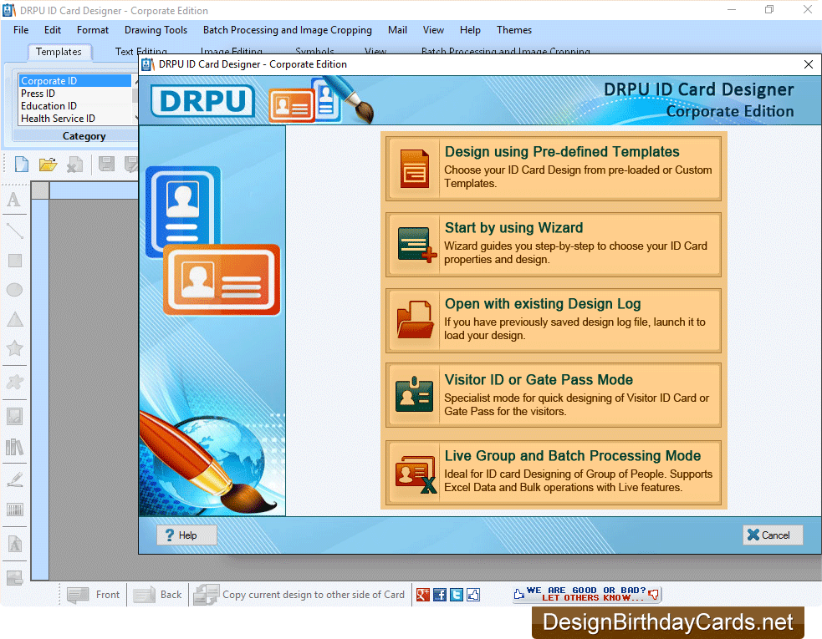Screen dimensions: 822x639
Task: Open the Themes menu
Action: coord(513,30)
